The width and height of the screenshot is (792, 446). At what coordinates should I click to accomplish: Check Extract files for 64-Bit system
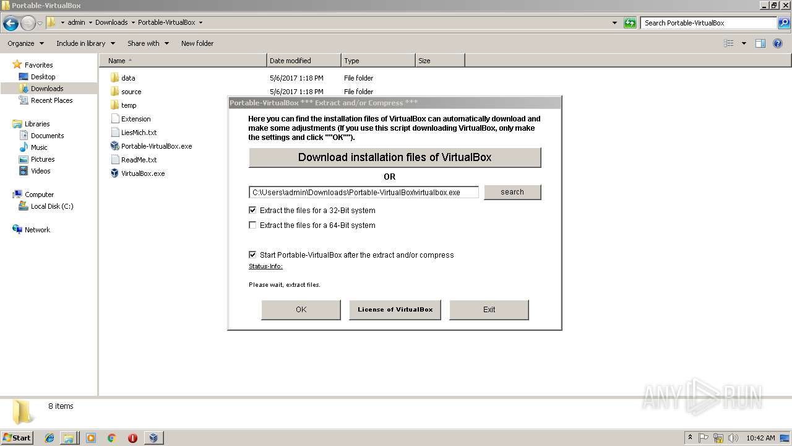(x=252, y=225)
